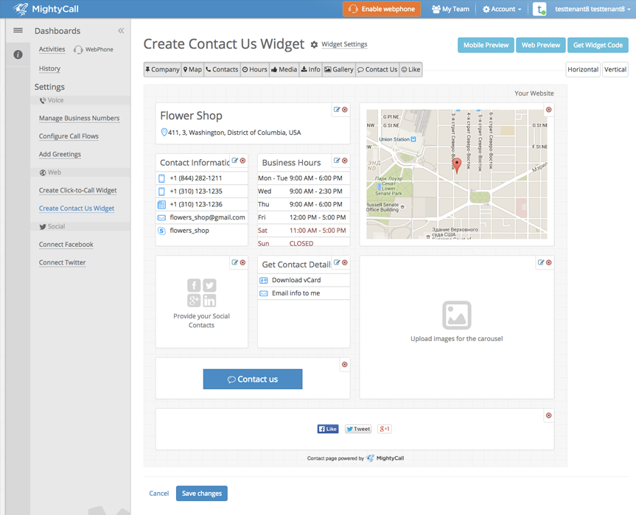The height and width of the screenshot is (515, 636).
Task: Remove the Get Contact Details block
Action: click(345, 262)
